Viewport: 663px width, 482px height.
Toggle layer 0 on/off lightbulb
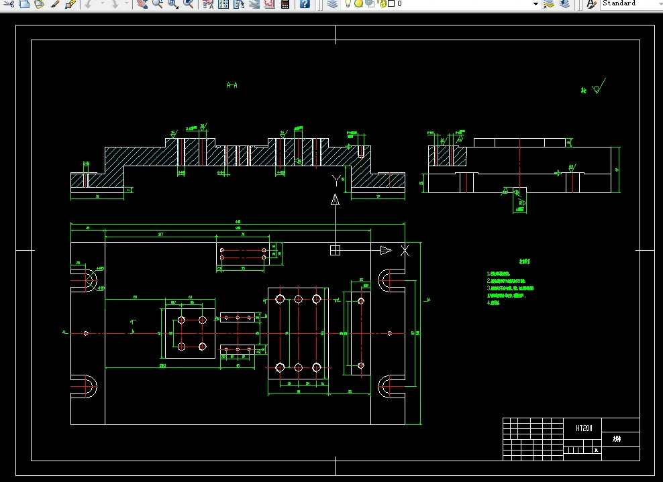coord(348,4)
